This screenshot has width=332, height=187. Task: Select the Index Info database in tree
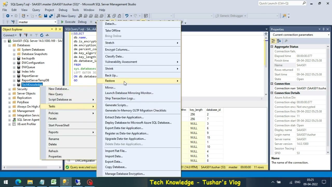[x=28, y=72]
